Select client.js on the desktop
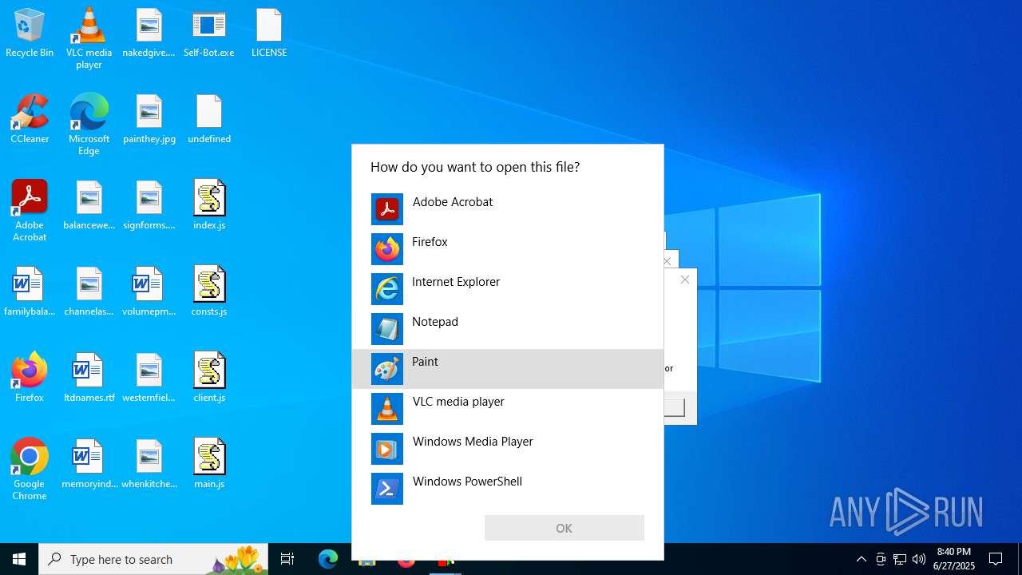The width and height of the screenshot is (1022, 575). coord(208,379)
